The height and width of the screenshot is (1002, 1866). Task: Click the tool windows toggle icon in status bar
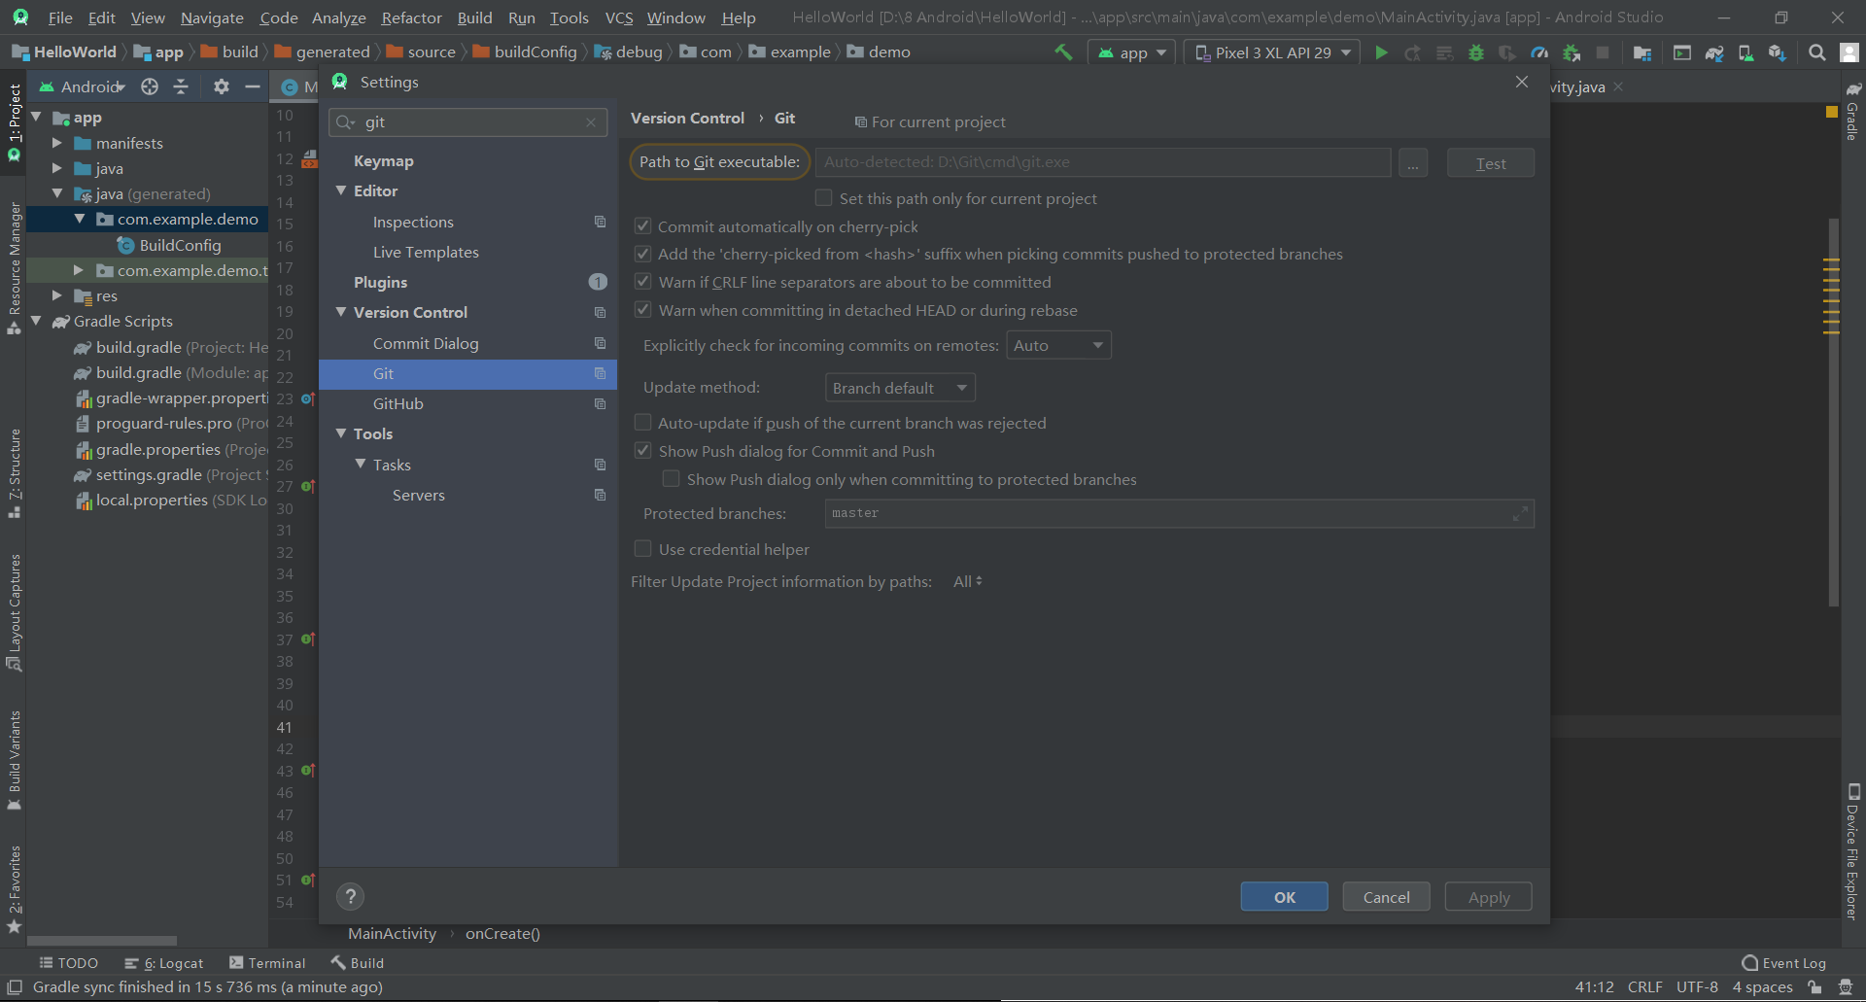(x=15, y=987)
